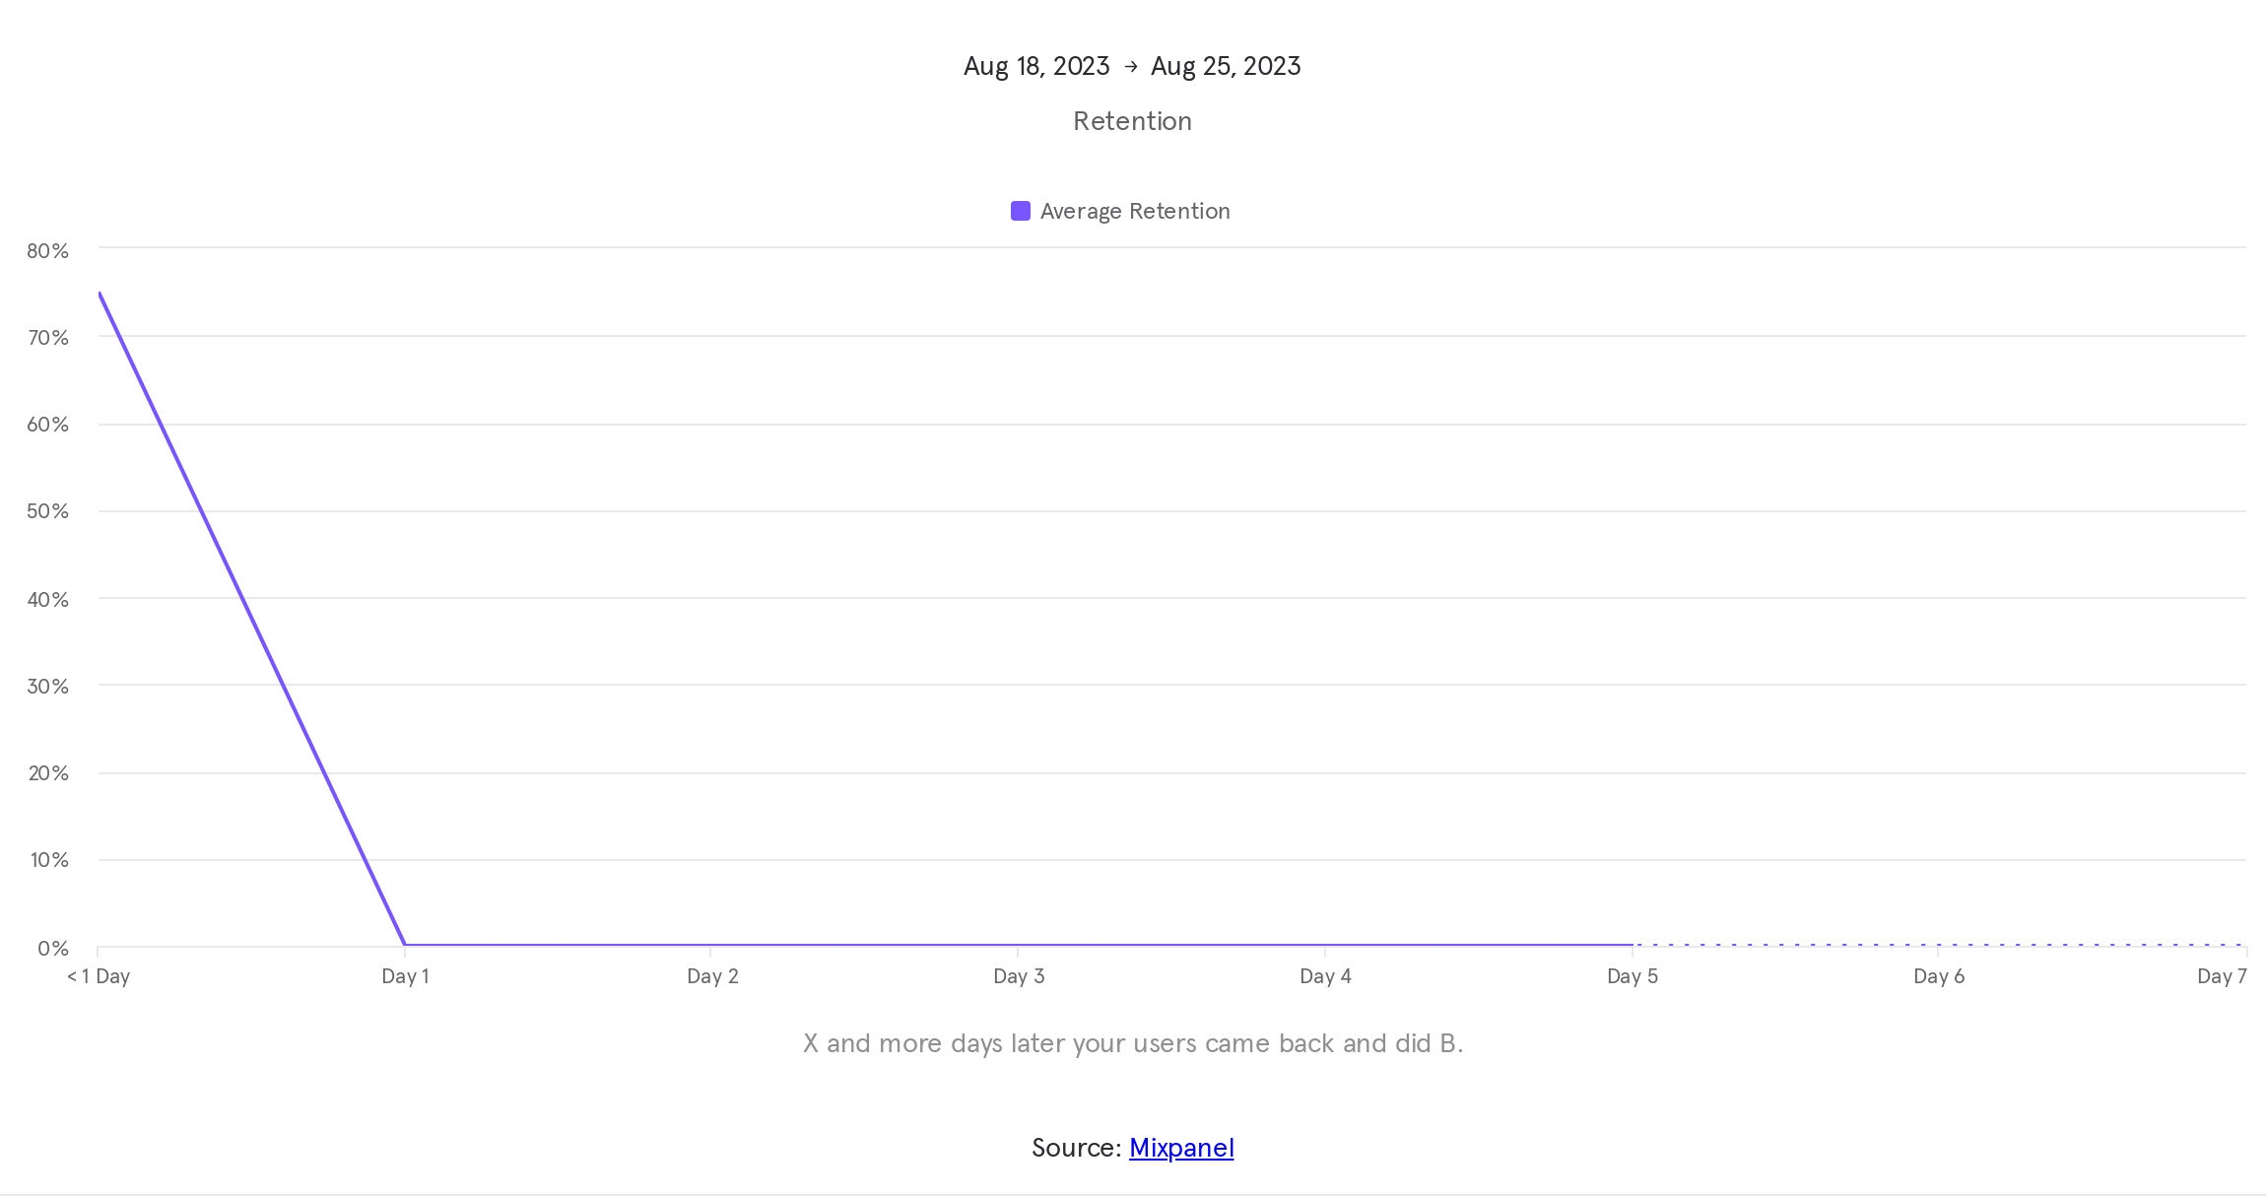The image size is (2266, 1196).
Task: Click the 'X and more days later' caption
Action: point(1132,1043)
